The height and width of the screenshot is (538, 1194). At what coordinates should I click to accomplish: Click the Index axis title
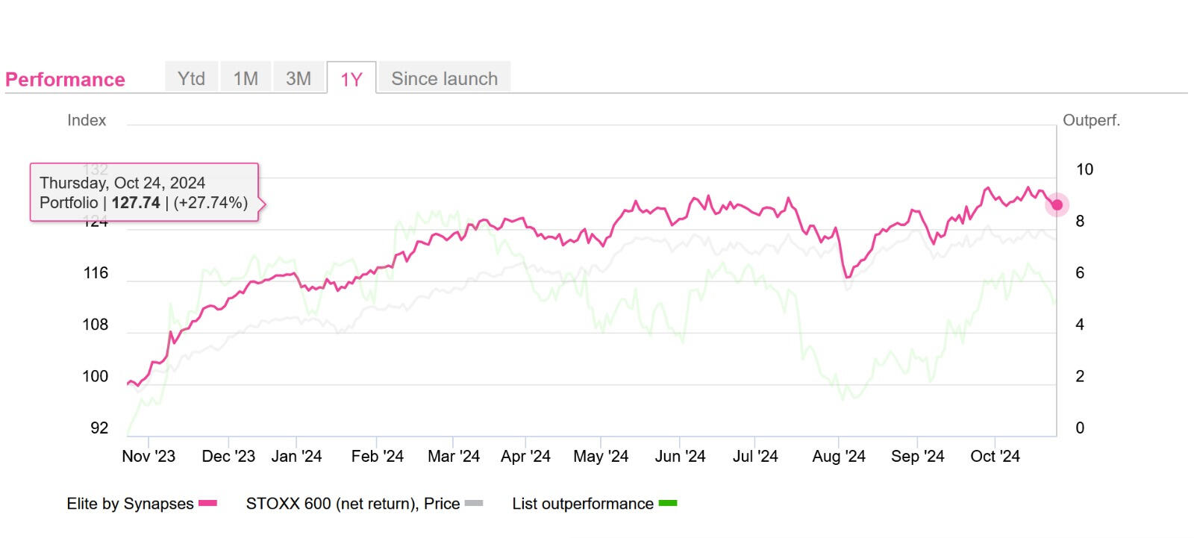(87, 120)
